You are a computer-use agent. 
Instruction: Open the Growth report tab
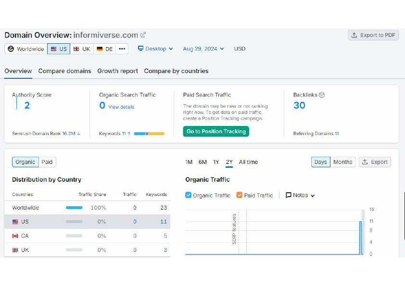117,71
